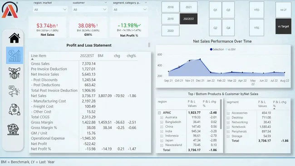The image size is (295, 166).
Task: Sort by the 2022EST column header
Action: [87, 56]
